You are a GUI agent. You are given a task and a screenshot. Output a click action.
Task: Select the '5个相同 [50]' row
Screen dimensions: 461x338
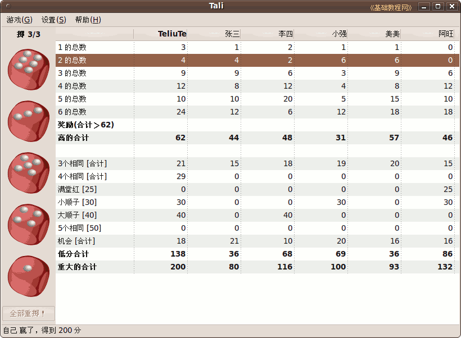click(257, 228)
